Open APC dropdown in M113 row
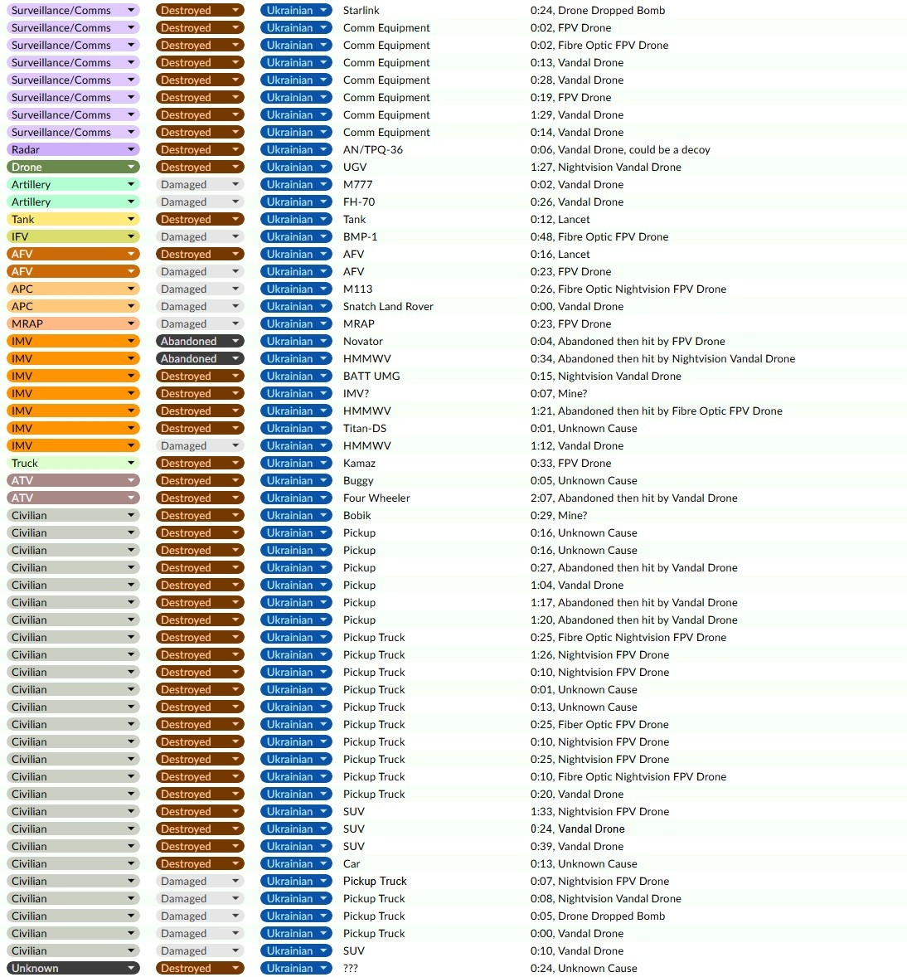The height and width of the screenshot is (977, 907). (73, 289)
